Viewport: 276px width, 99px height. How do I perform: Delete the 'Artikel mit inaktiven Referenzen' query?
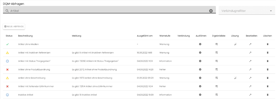pos(268,53)
